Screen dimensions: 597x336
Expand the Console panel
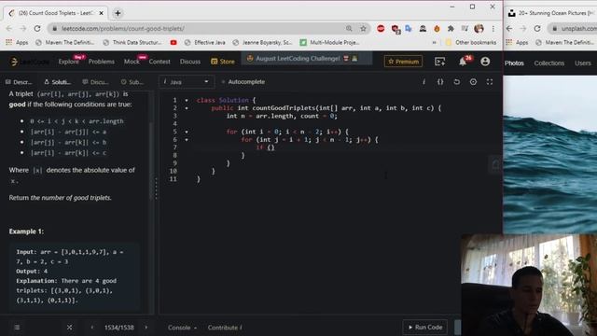pos(183,328)
